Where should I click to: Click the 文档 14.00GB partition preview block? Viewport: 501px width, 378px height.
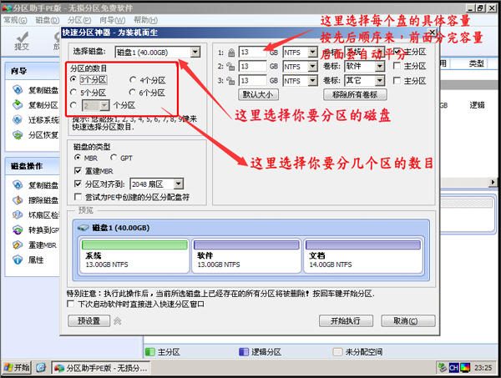point(363,256)
